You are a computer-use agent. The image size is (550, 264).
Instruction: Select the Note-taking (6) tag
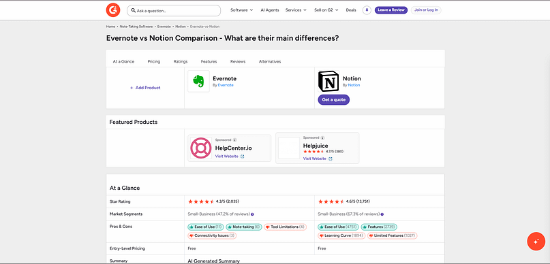click(x=244, y=227)
